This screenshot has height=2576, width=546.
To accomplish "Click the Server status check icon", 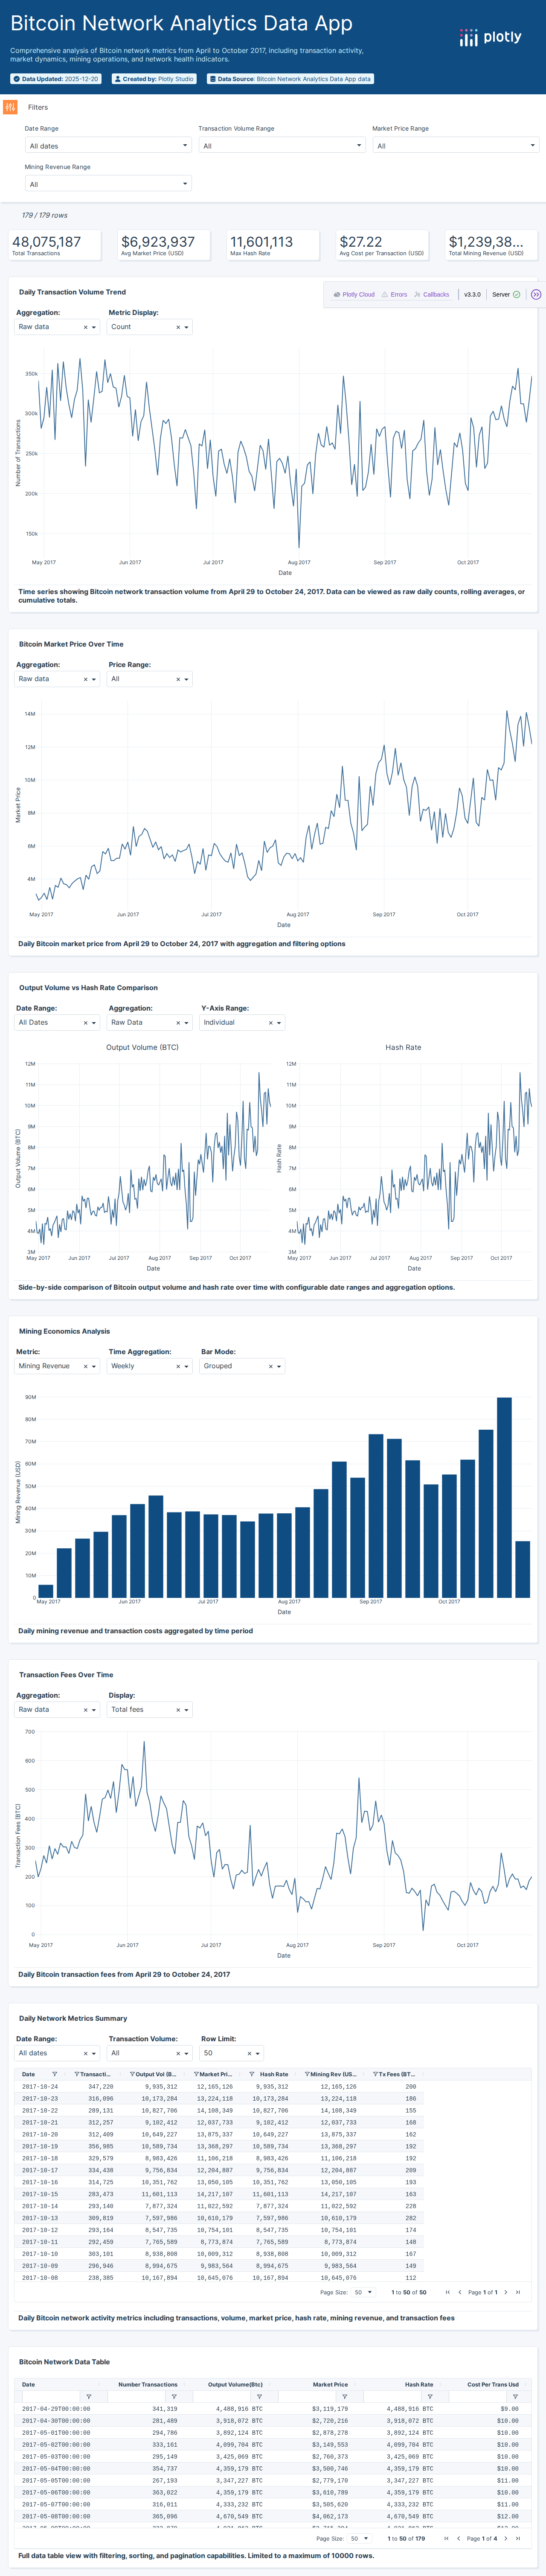I will [516, 295].
